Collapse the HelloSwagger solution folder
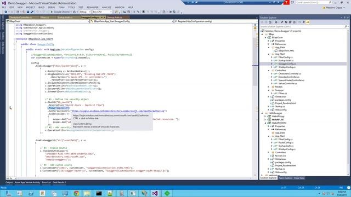The height and width of the screenshot is (197, 351). pyautogui.click(x=262, y=113)
